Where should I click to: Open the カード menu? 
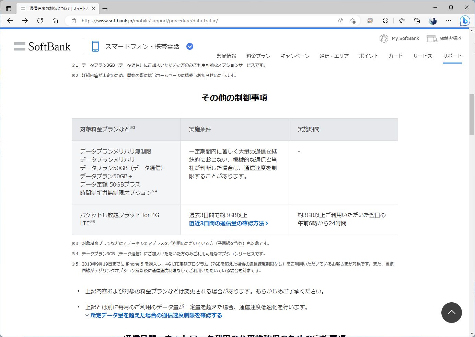[x=395, y=56]
